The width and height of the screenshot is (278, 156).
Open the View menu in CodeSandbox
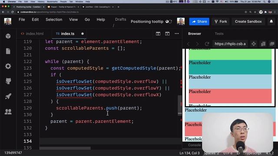point(73,19)
